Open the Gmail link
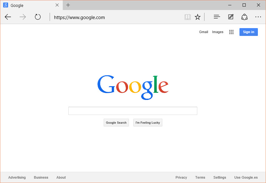Screen dimensions: 266x183 [203, 32]
